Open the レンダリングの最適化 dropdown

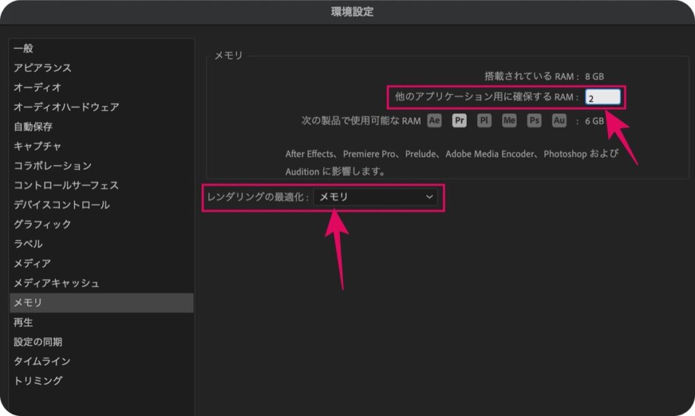pos(375,197)
